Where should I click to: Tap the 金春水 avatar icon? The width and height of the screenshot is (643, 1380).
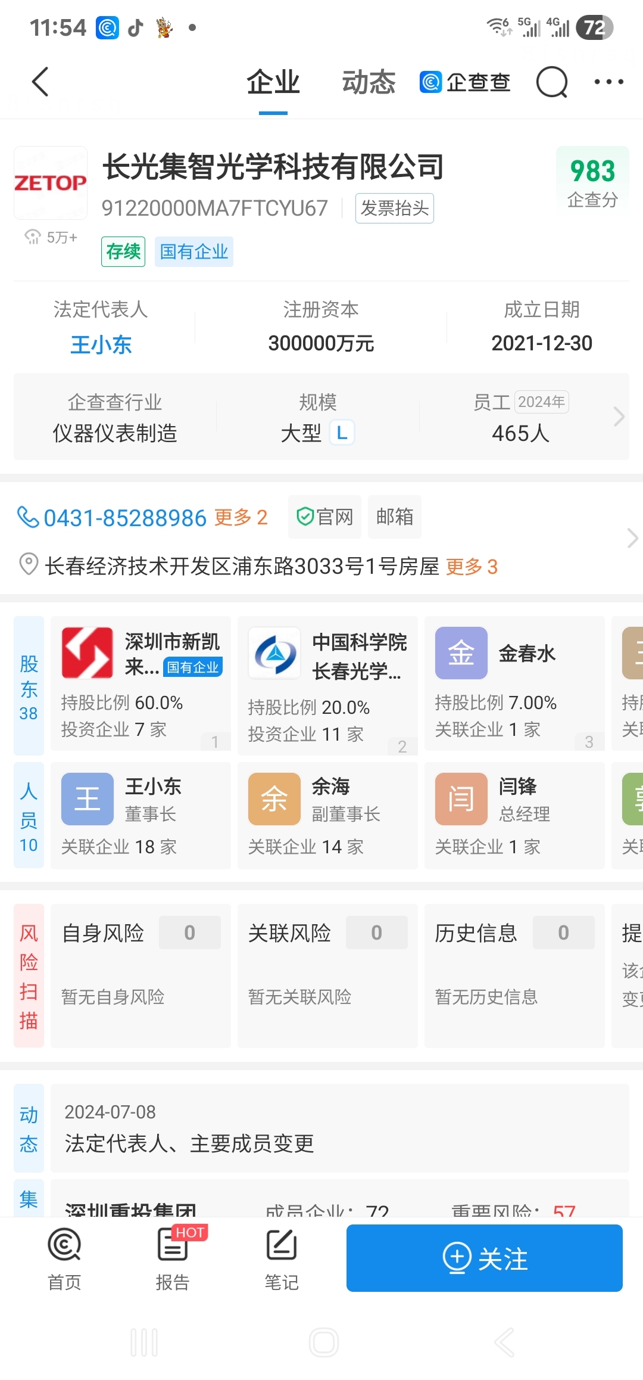[x=461, y=653]
